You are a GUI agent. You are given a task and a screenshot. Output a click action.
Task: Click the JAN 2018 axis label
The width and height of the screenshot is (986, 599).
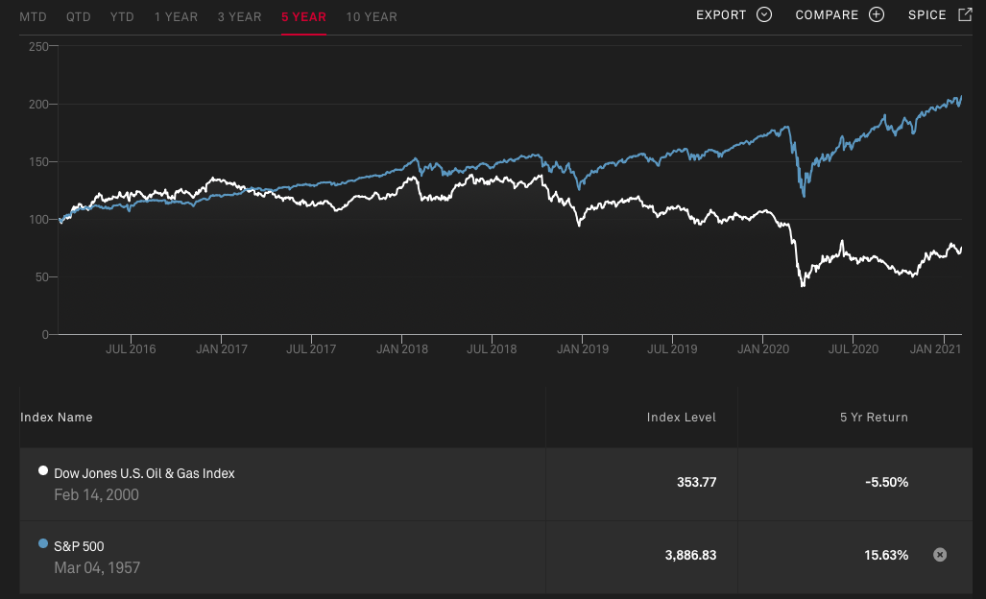(x=402, y=348)
